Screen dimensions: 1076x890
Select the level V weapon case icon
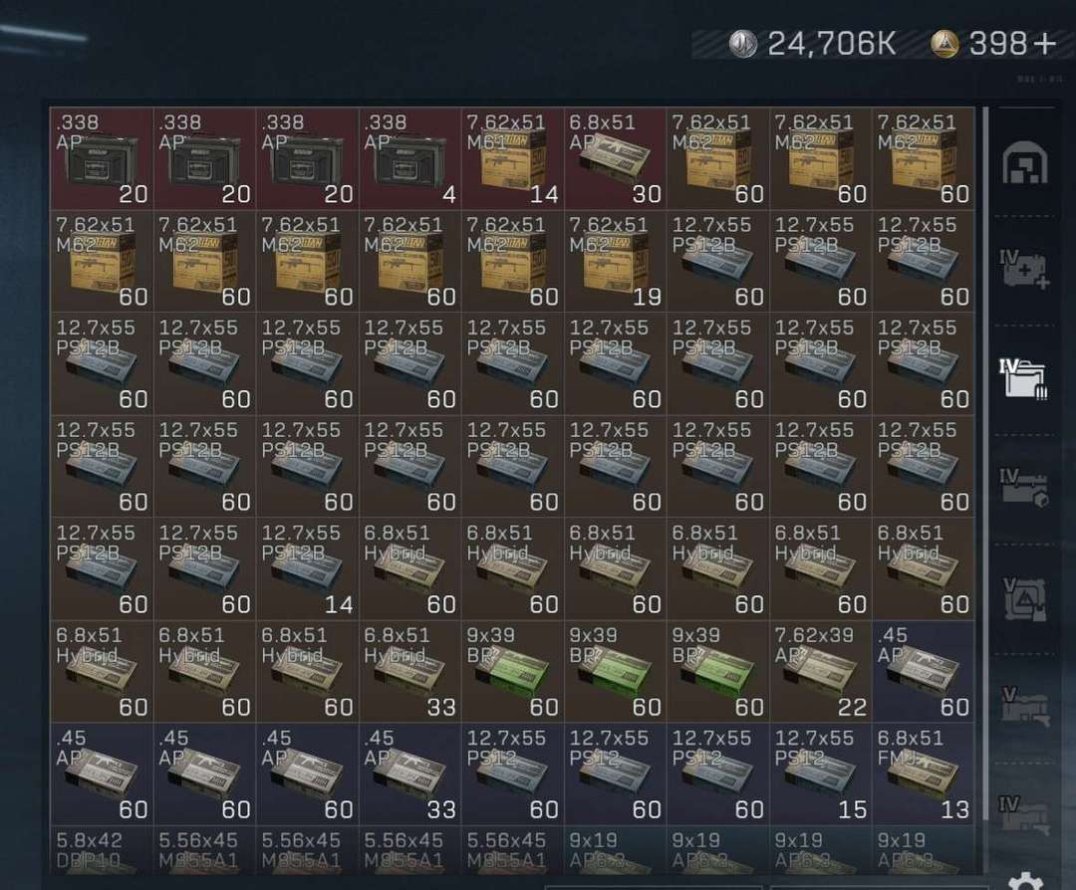1025,706
